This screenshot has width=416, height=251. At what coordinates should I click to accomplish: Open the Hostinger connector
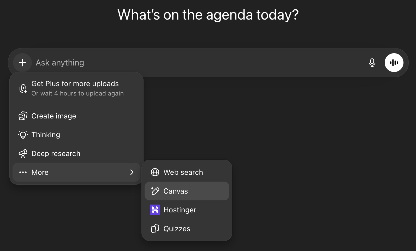[x=180, y=210]
